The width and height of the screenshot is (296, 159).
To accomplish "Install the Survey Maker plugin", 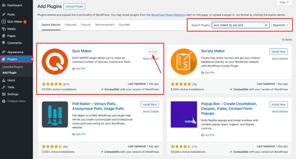I will (x=279, y=52).
